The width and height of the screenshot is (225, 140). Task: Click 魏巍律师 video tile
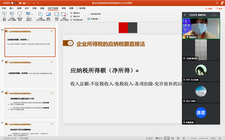[201, 28]
